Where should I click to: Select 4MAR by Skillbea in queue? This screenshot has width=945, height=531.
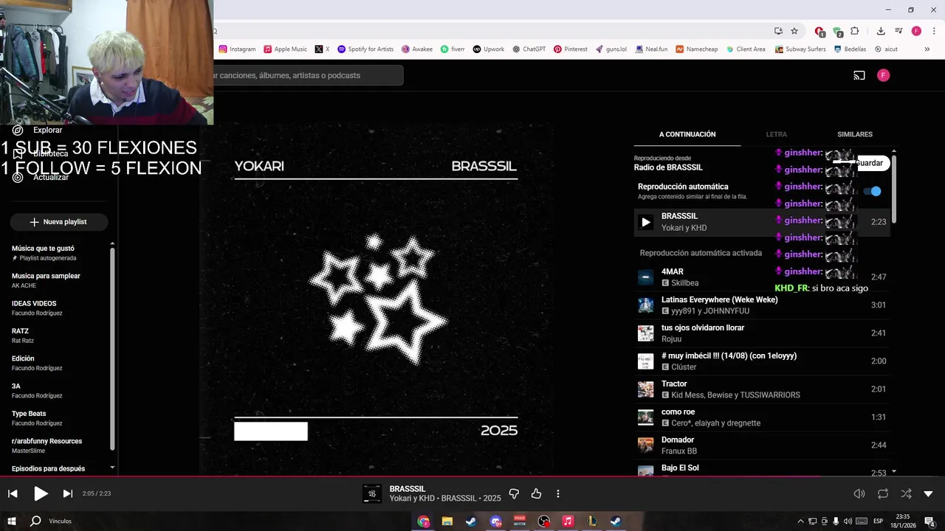click(762, 277)
